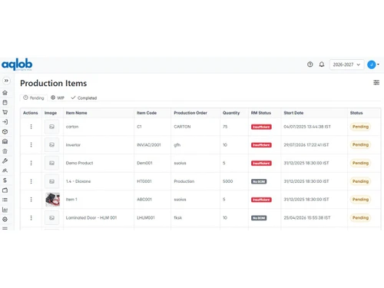Click the help question mark icon
The width and height of the screenshot is (384, 288).
[310, 65]
